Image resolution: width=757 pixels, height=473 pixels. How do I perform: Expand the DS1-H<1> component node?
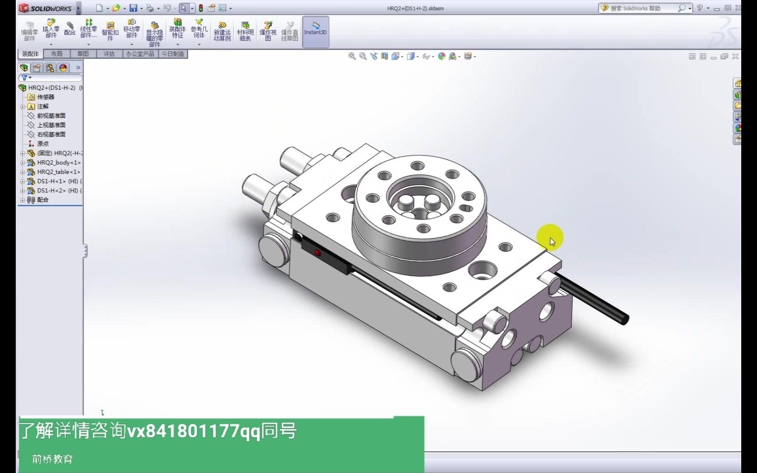23,181
